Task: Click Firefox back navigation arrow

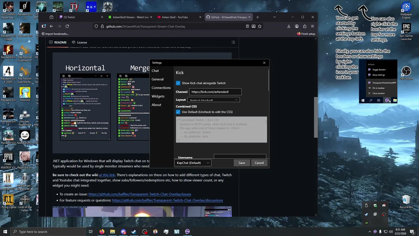Action: (x=51, y=26)
